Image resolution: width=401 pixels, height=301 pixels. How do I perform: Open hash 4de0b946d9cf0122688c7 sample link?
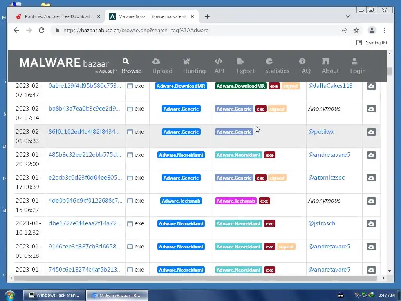pyautogui.click(x=85, y=200)
